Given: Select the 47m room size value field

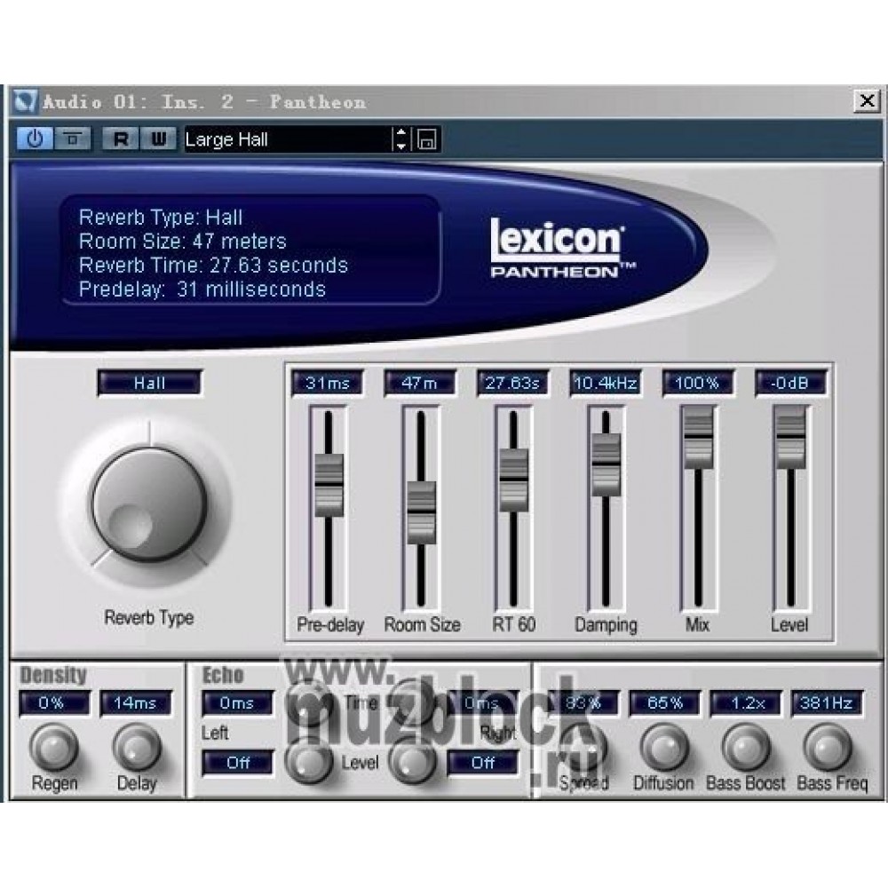Looking at the screenshot, I should coord(420,384).
